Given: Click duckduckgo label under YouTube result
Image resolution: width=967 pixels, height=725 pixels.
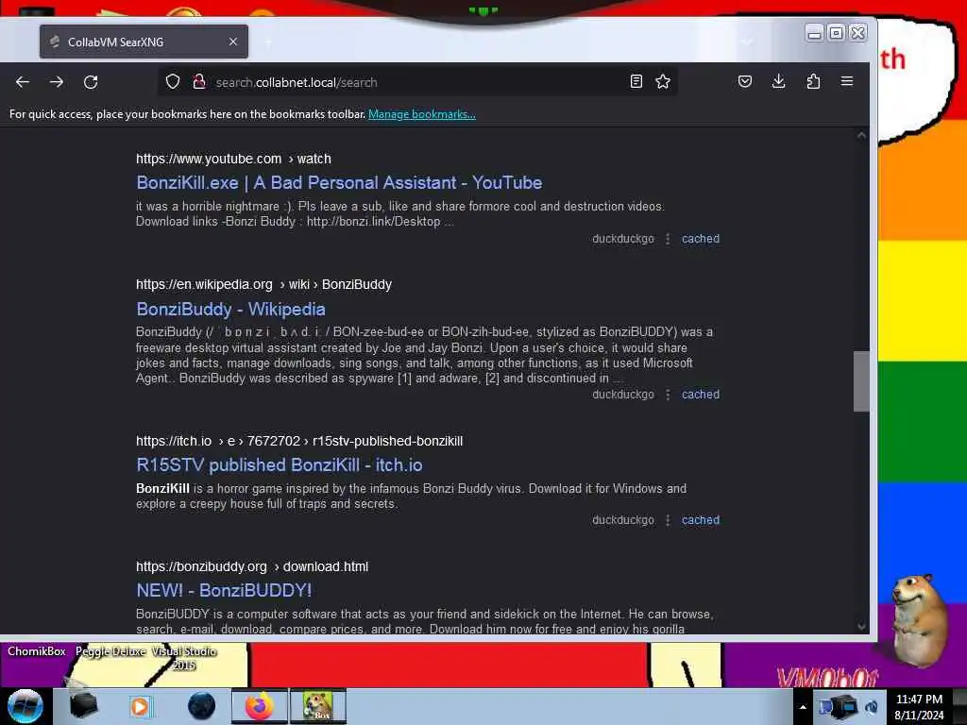Looking at the screenshot, I should pyautogui.click(x=623, y=239).
